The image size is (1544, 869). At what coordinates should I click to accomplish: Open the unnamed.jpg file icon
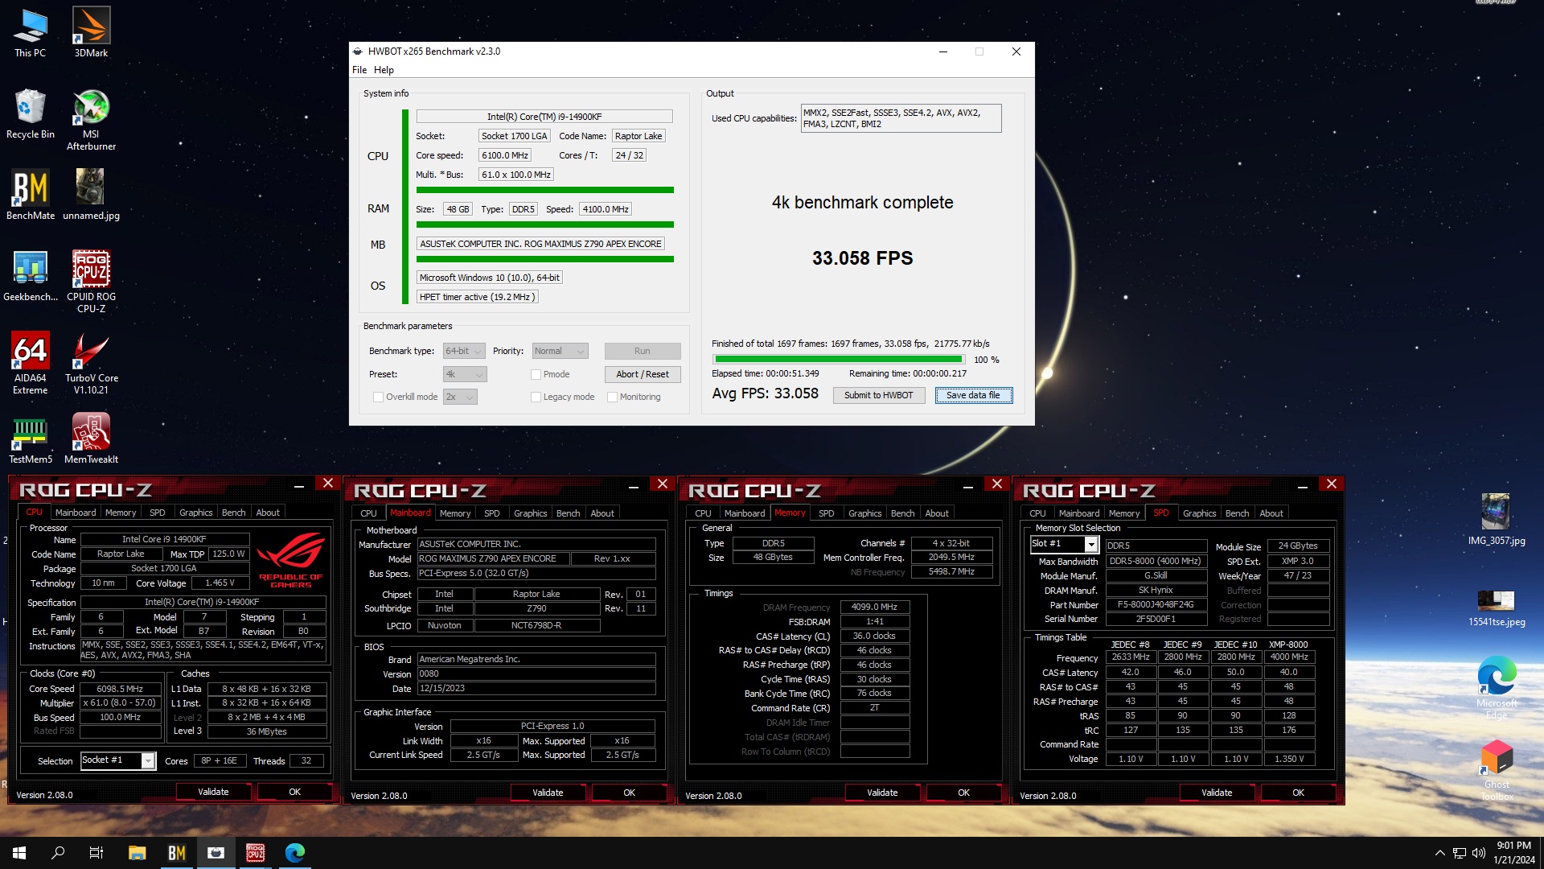tap(91, 195)
